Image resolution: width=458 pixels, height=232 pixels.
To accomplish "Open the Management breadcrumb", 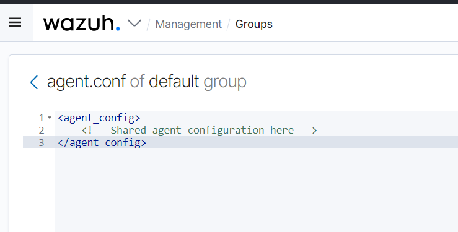I will (188, 24).
